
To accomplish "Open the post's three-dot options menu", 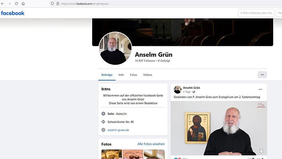I will 260,89.
